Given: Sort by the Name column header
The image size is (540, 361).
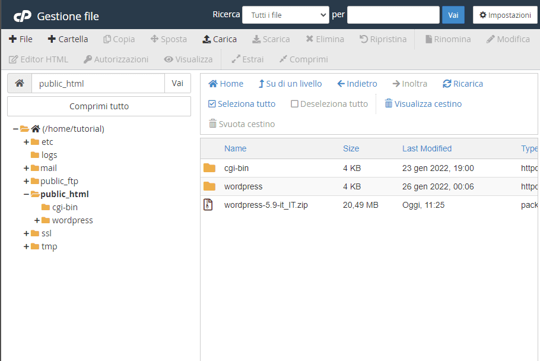Looking at the screenshot, I should click(235, 148).
